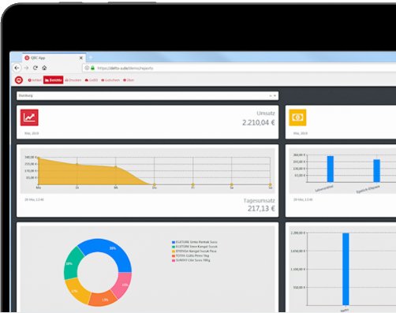The height and width of the screenshot is (313, 396).
Task: Toggle blue legend swatch for Sirma Parmak Sucuk
Action: pyautogui.click(x=174, y=242)
